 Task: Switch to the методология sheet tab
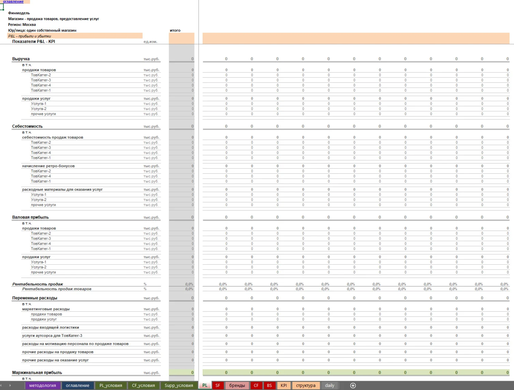[x=43, y=386]
